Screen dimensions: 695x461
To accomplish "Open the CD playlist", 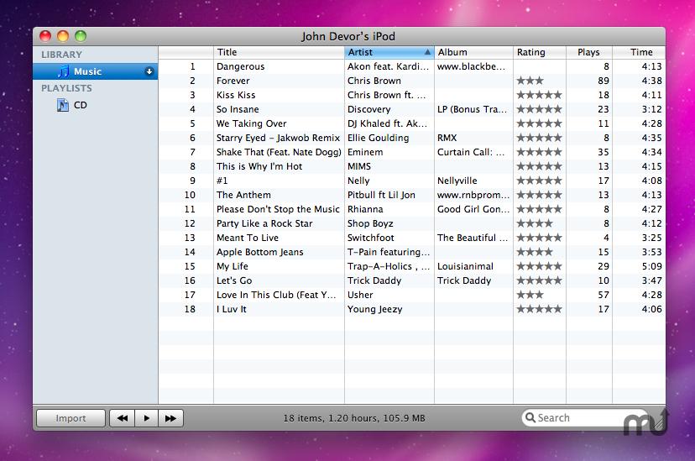I will coord(80,105).
